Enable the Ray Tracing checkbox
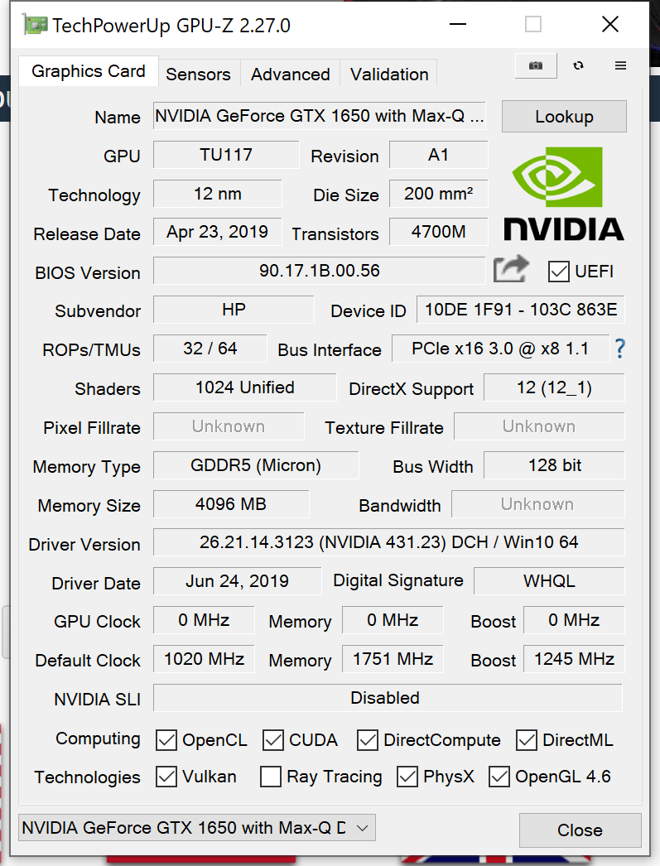This screenshot has width=660, height=866. [x=271, y=777]
